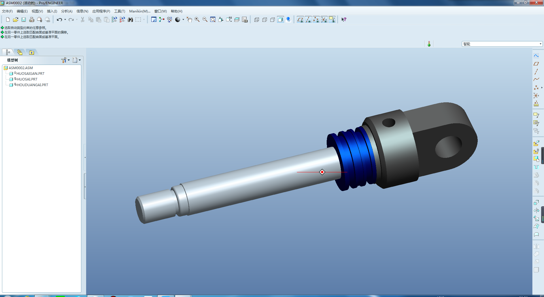Select the Revolve tool

point(536,210)
